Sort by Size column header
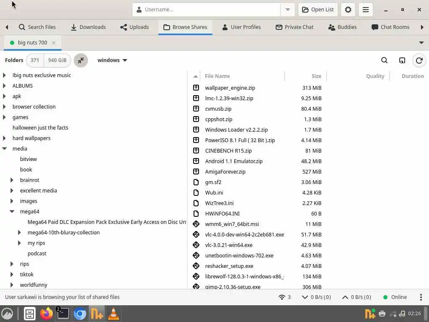 tap(305, 76)
